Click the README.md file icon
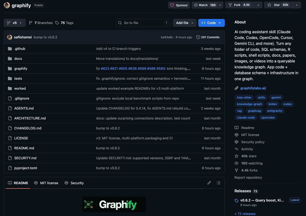The height and width of the screenshot is (216, 306). 10,148
